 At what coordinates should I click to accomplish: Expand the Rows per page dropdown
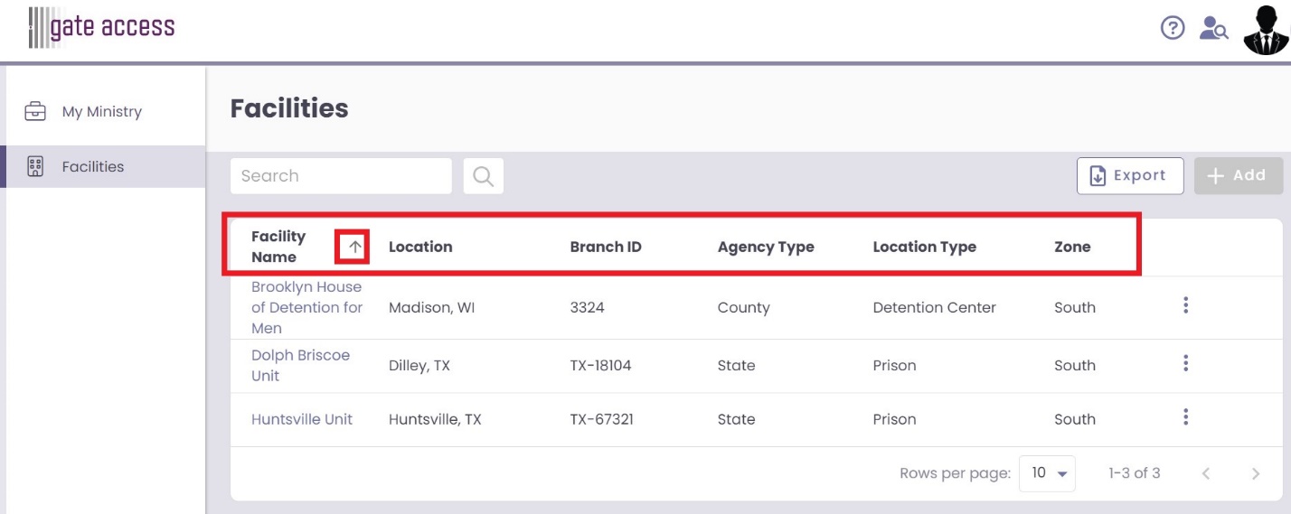[x=1047, y=473]
